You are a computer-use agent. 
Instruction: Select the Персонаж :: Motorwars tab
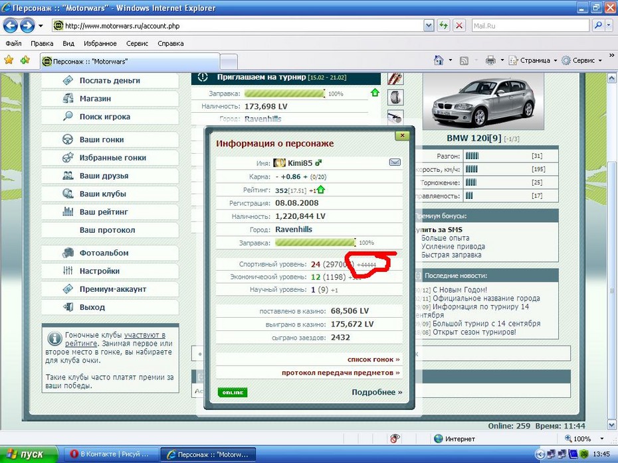coord(130,62)
